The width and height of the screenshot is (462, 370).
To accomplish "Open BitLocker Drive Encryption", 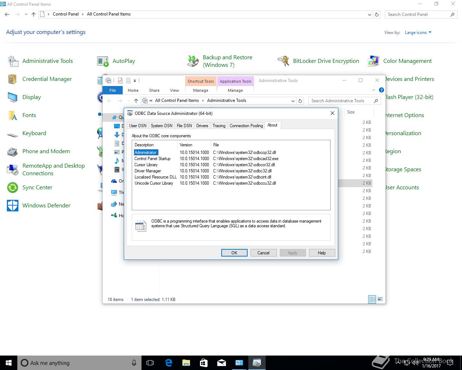I will pos(326,61).
